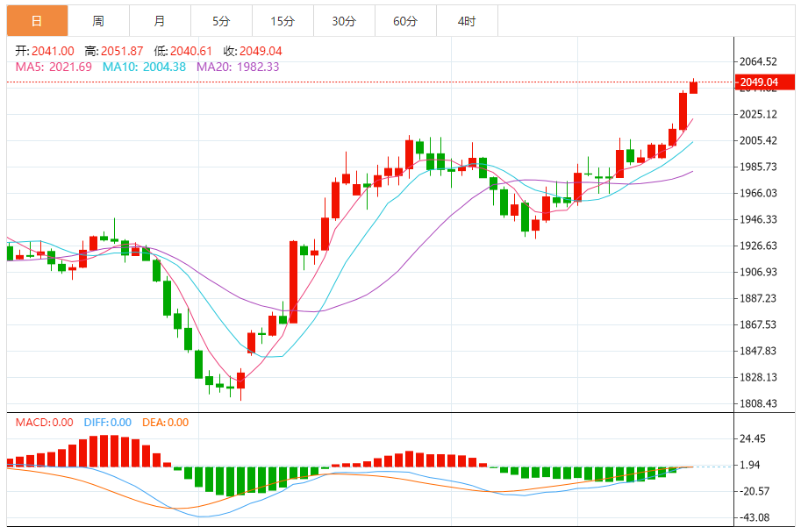The image size is (801, 527).
Task: Click the 1867.53 price axis label
Action: coord(758,324)
